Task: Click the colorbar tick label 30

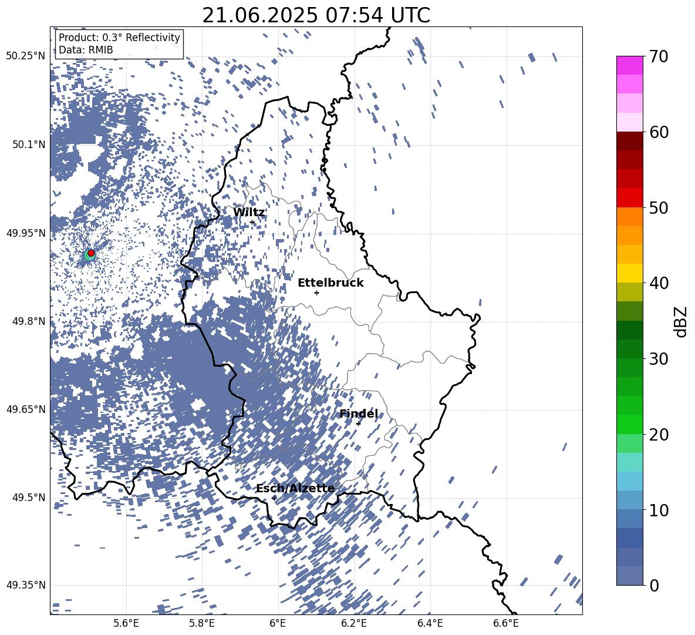Action: click(658, 359)
